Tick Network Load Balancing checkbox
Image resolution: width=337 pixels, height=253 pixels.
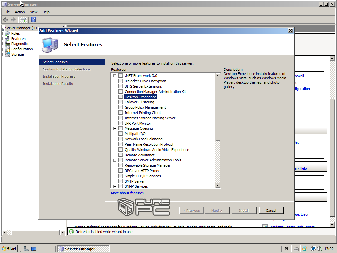tap(121, 139)
